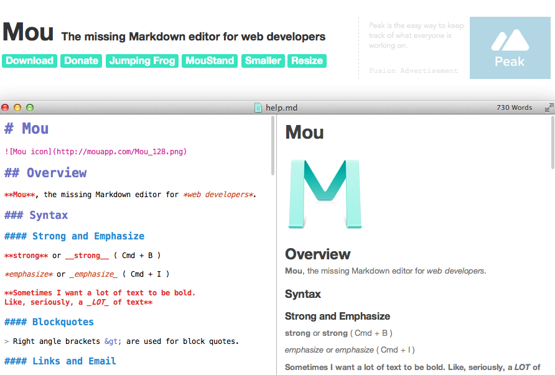Screen dimensions: 555x375
Task: Click the Mou heading in preview
Action: click(304, 132)
